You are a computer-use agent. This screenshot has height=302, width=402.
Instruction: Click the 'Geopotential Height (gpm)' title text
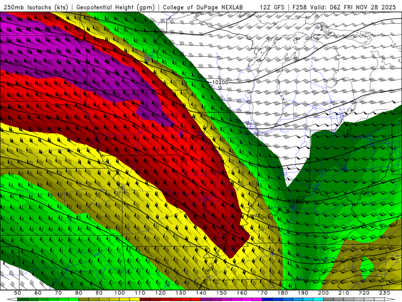[116, 7]
